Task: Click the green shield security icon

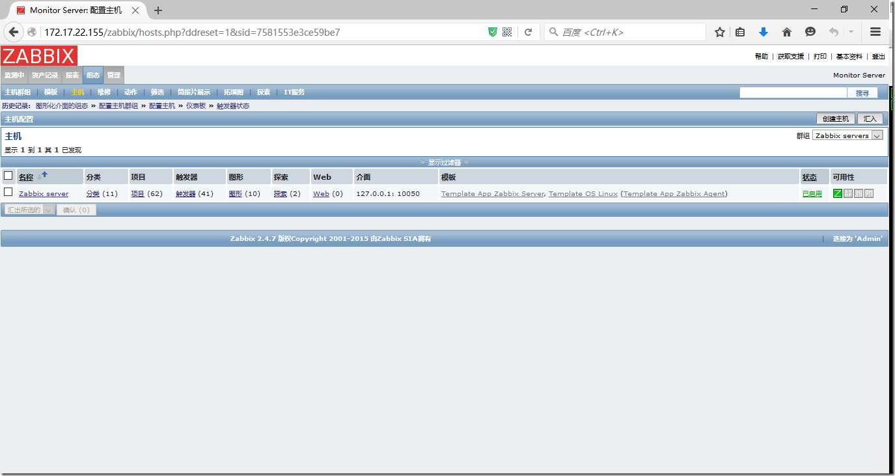Action: [493, 32]
